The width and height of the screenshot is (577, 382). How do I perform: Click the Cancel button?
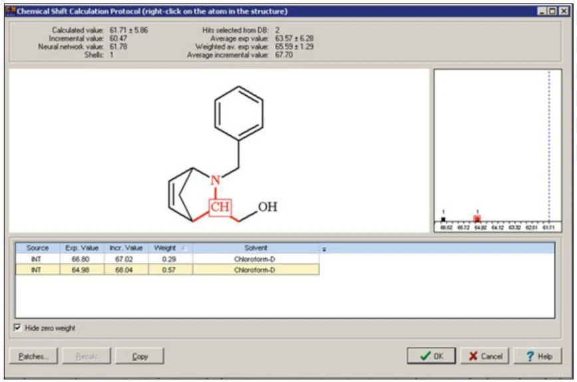pos(485,356)
